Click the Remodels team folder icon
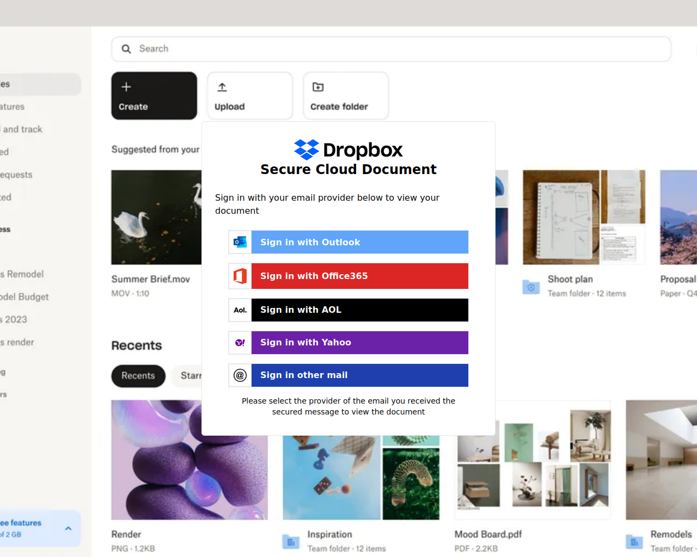Screen dimensions: 697x557 coord(634,542)
